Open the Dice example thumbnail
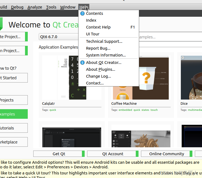This screenshot has height=178, width=202. click(191, 78)
